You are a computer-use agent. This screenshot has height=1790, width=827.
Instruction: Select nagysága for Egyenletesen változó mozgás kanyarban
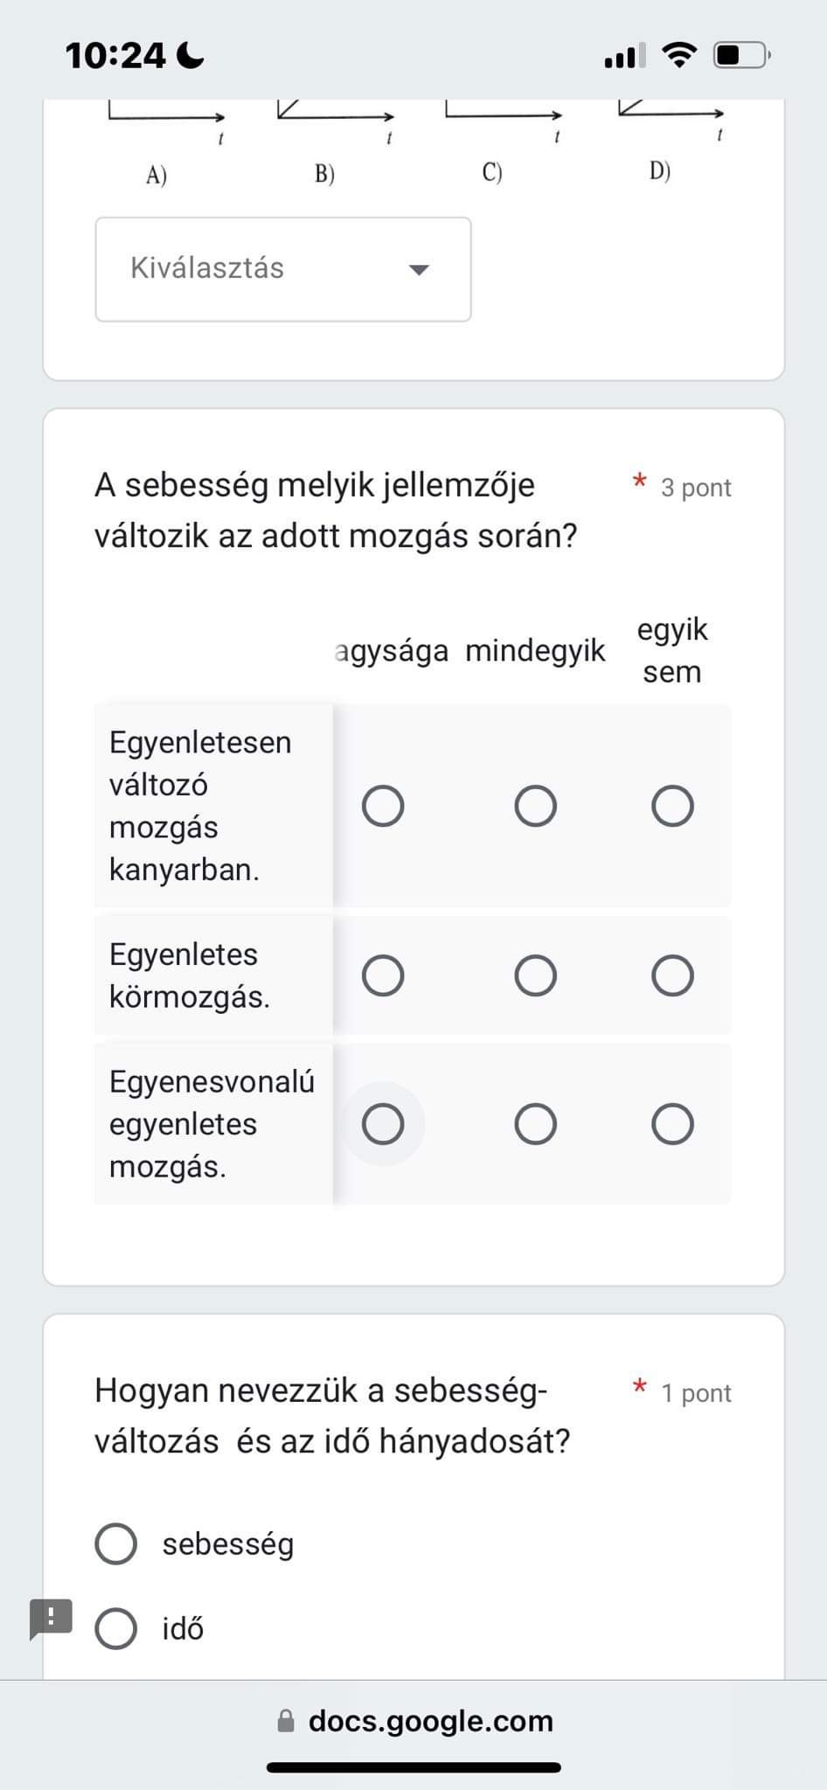(383, 806)
